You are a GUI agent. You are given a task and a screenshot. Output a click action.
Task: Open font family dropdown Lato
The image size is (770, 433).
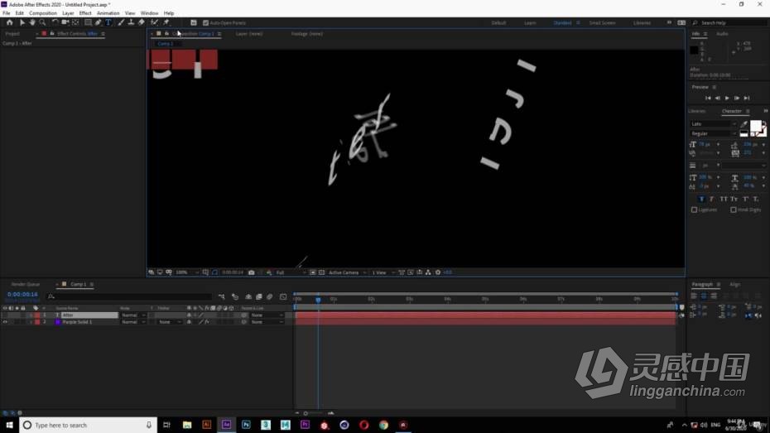tap(714, 124)
